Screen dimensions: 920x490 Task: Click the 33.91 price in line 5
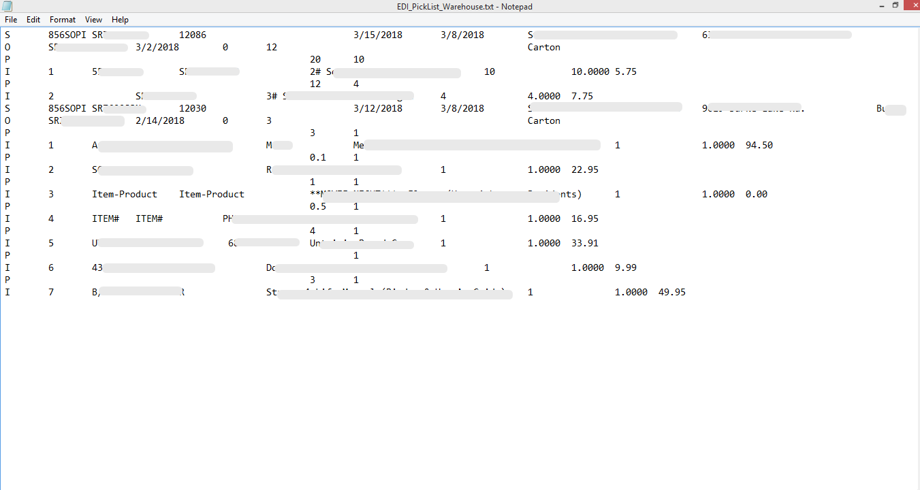[x=585, y=243]
